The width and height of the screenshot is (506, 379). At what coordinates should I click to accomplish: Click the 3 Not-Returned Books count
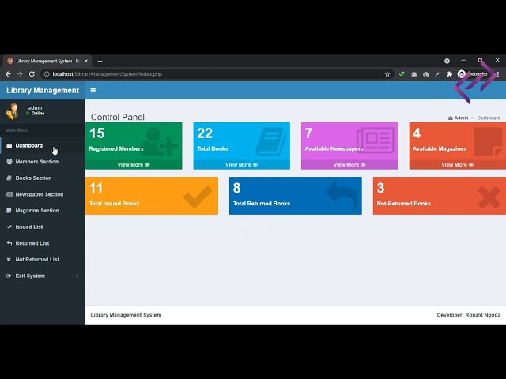pyautogui.click(x=380, y=188)
